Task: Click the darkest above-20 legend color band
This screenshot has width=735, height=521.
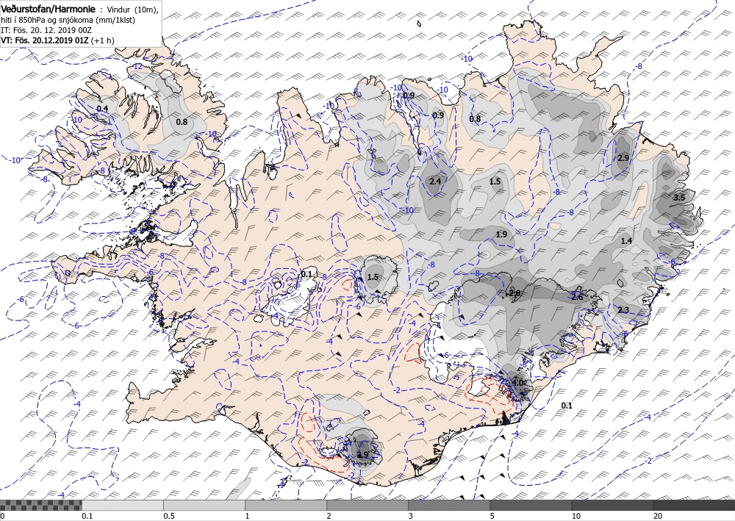Action: (x=694, y=505)
